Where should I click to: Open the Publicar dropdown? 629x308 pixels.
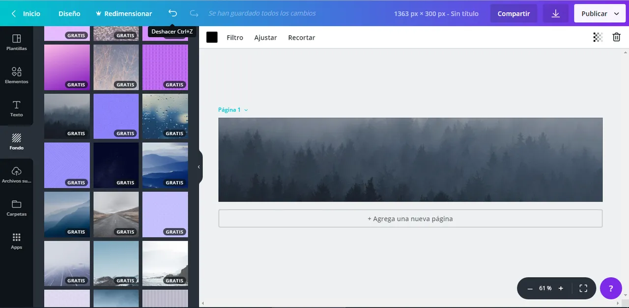pyautogui.click(x=600, y=14)
